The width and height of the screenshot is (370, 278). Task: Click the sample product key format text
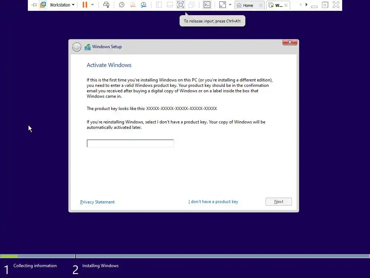[181, 109]
